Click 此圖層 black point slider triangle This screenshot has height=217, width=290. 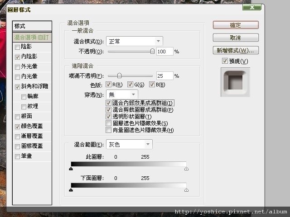coord(71,169)
